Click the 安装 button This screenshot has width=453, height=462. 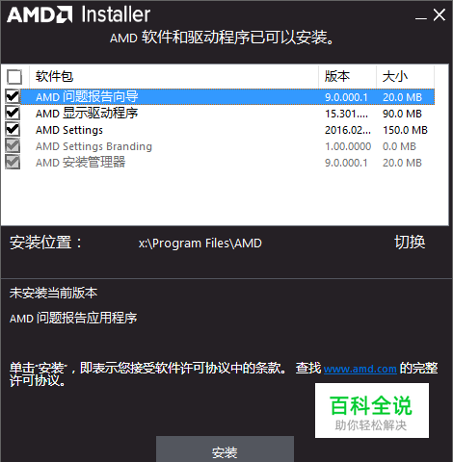pos(225,449)
